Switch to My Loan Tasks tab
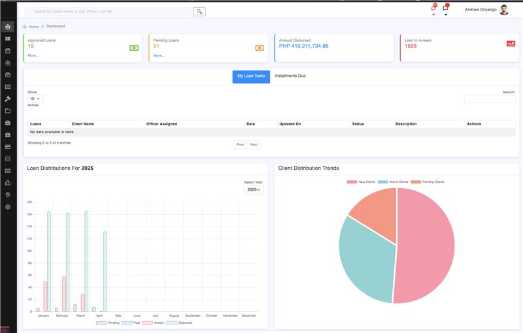523x333 pixels. point(251,76)
